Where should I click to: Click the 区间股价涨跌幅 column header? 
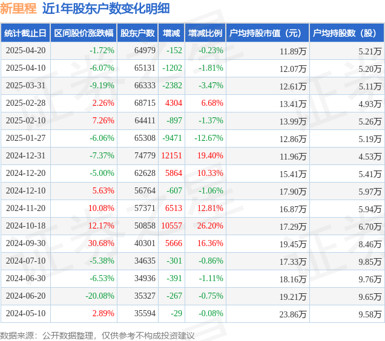(x=84, y=33)
